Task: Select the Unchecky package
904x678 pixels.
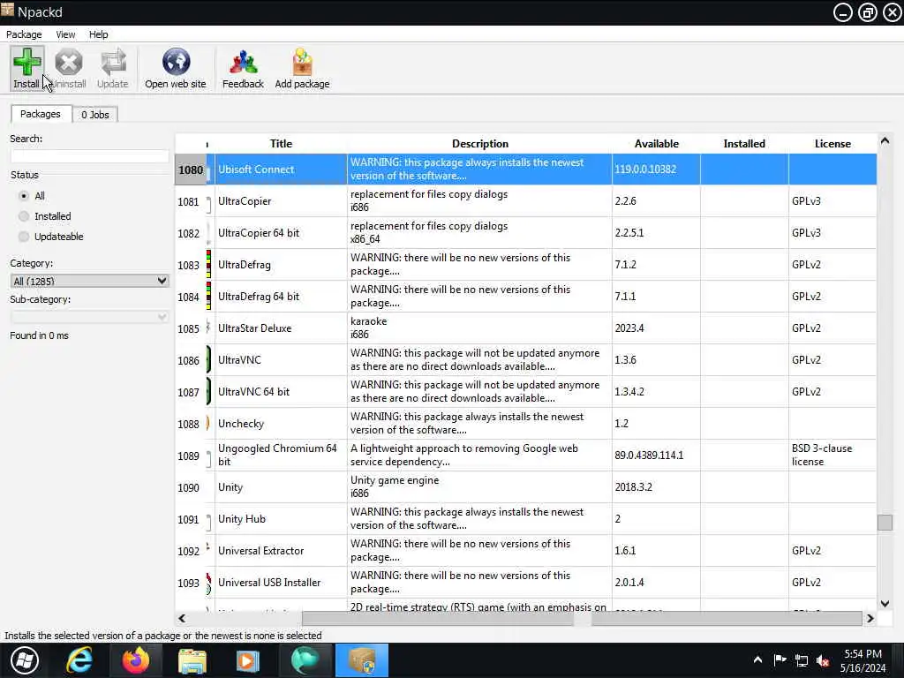Action: [240, 424]
